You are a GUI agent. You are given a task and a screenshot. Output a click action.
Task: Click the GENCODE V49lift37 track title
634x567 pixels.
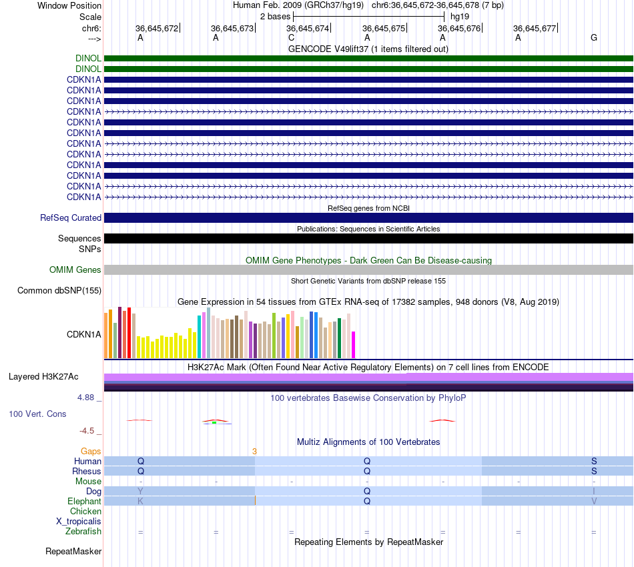(x=368, y=49)
